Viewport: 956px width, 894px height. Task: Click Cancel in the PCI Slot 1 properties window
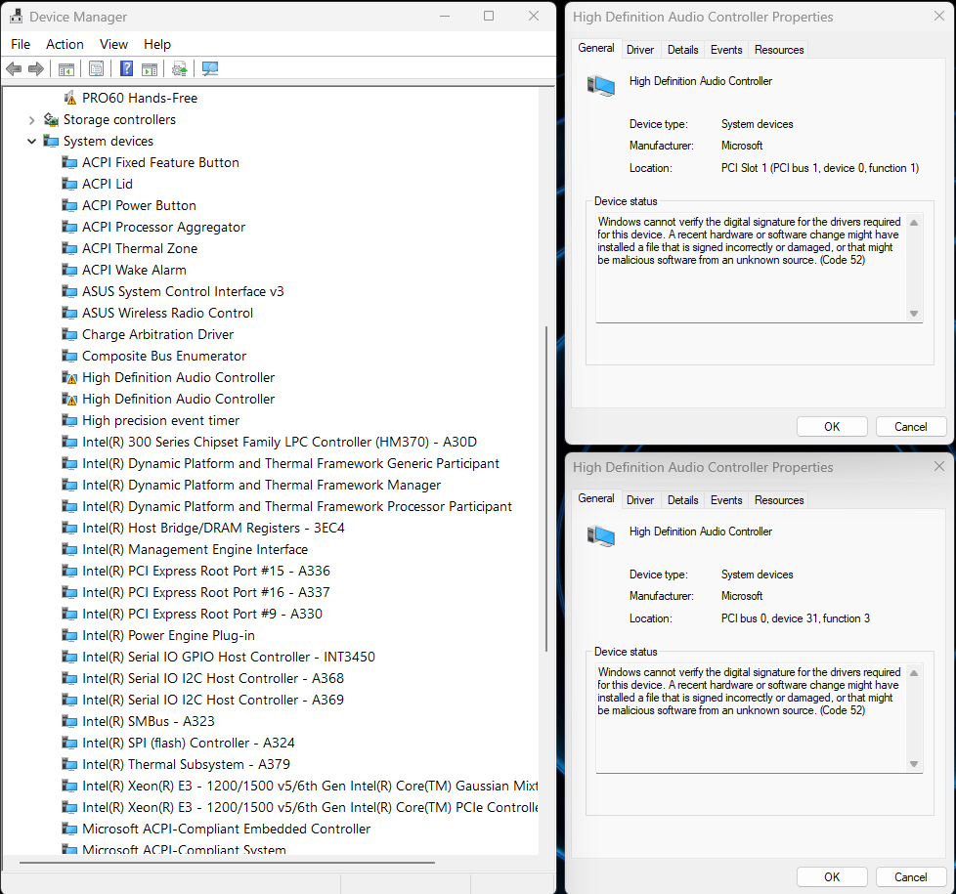tap(911, 427)
